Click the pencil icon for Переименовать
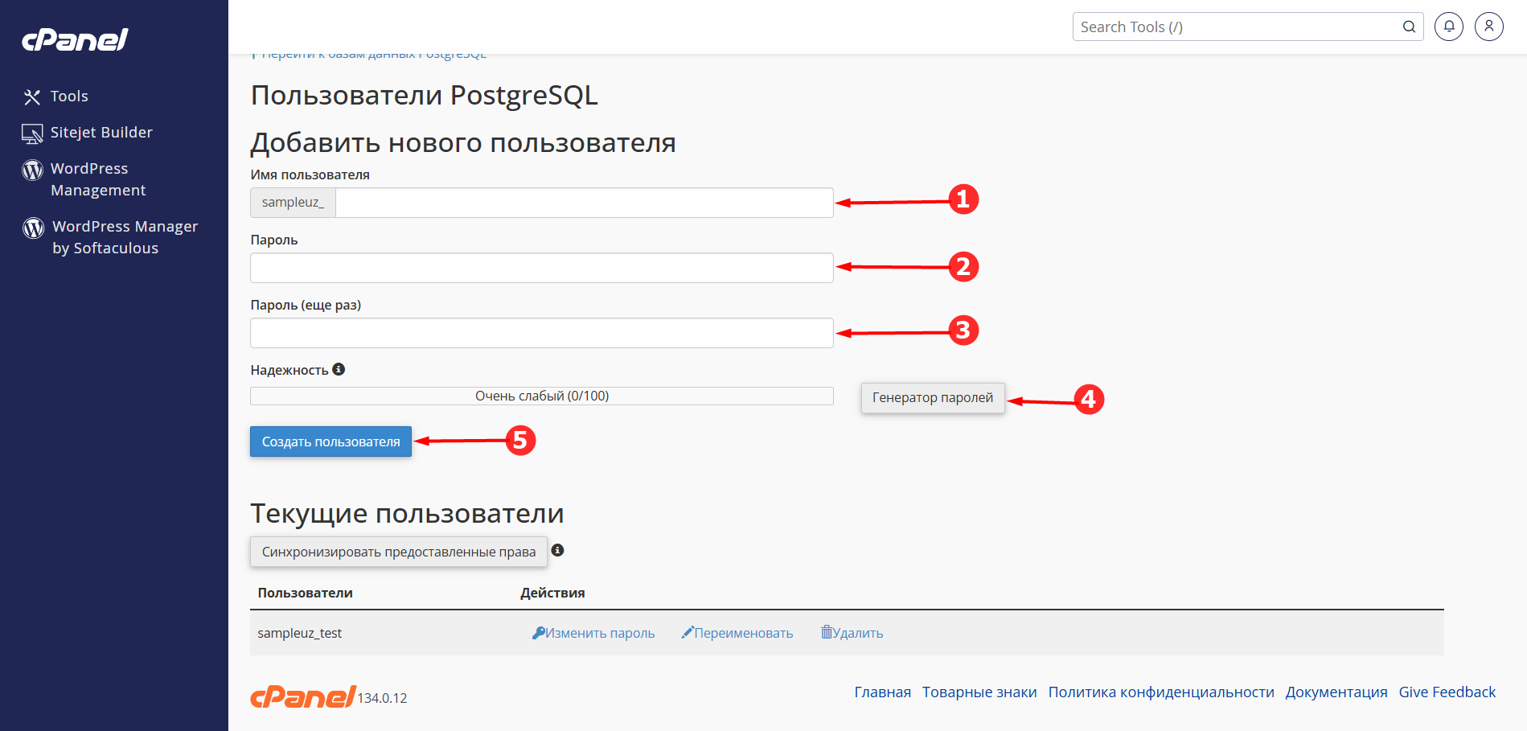Viewport: 1527px width, 731px height. (x=688, y=633)
